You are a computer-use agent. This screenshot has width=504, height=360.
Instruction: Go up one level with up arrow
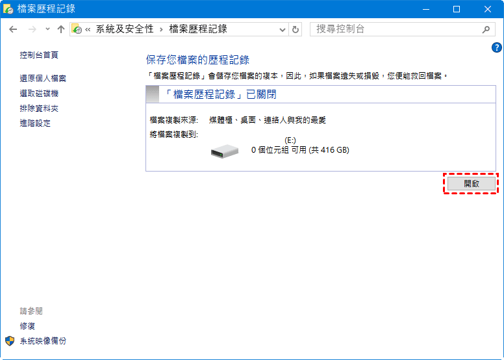click(x=61, y=30)
